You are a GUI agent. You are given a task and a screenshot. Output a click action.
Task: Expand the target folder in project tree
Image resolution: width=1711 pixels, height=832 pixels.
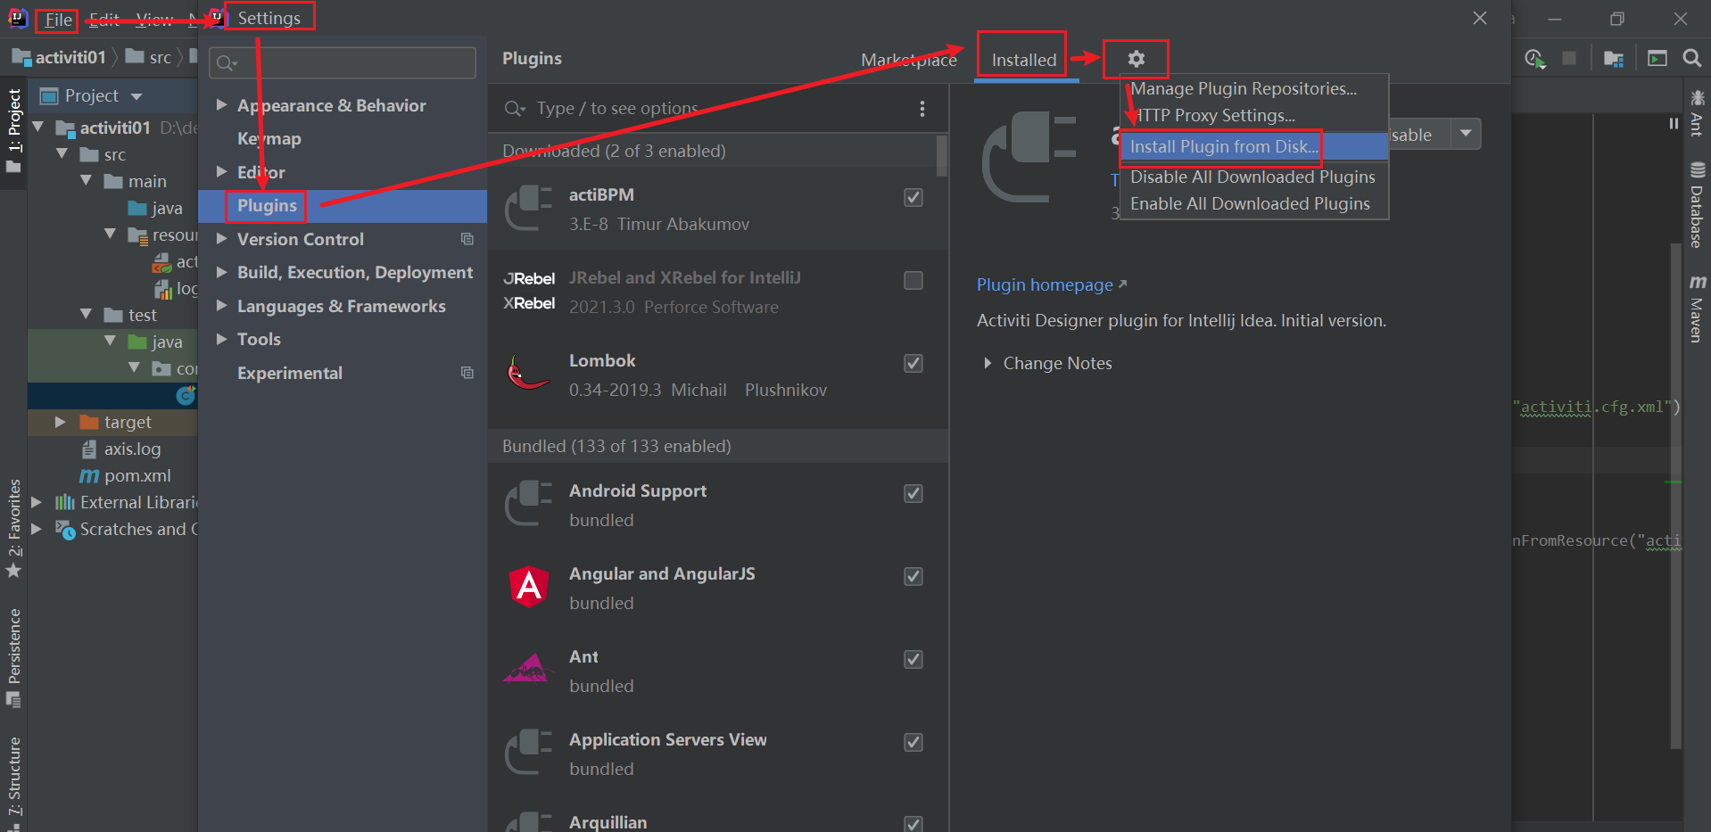click(x=60, y=422)
